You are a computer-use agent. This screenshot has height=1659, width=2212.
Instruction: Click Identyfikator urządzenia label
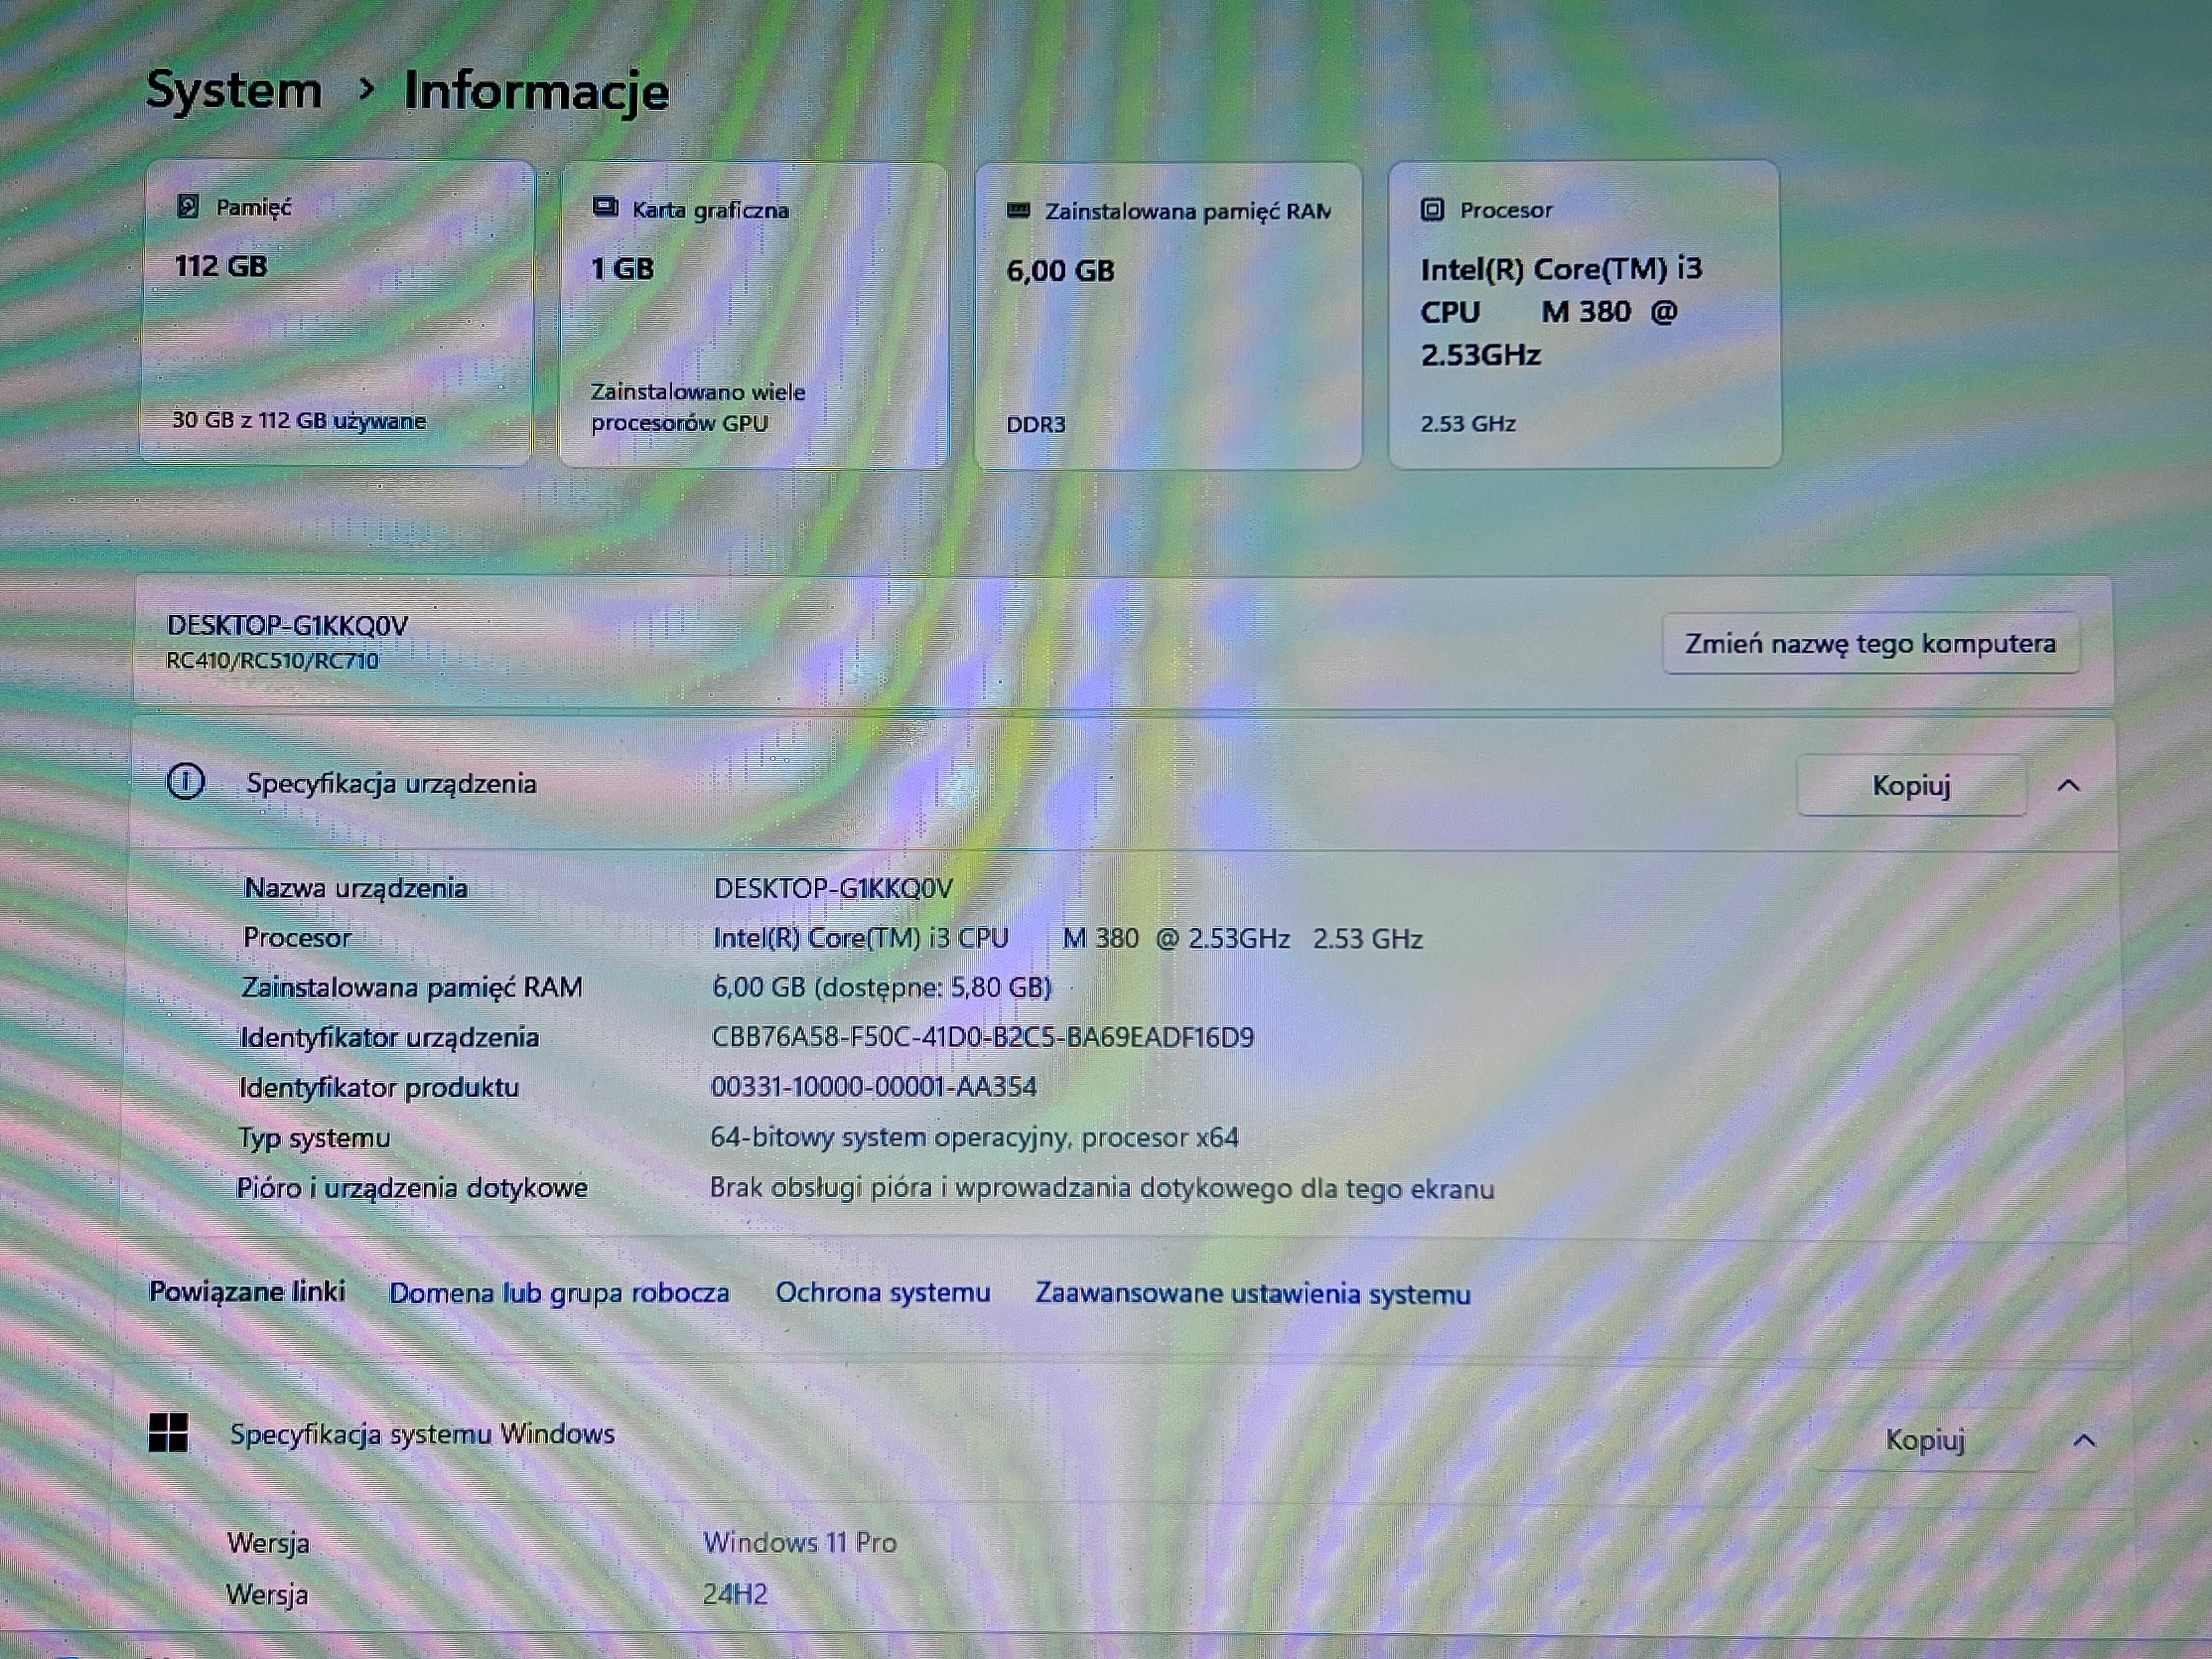(389, 1037)
